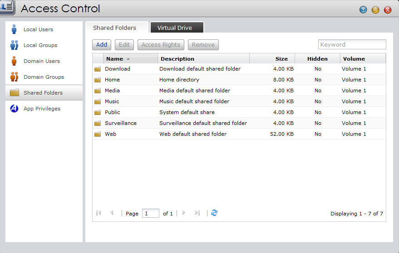This screenshot has height=253, width=399.
Task: Click the page number input box
Action: (150, 213)
